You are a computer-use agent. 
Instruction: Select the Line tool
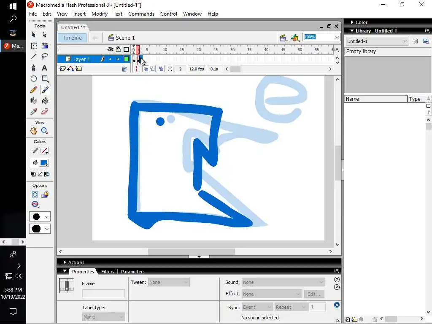point(34,57)
